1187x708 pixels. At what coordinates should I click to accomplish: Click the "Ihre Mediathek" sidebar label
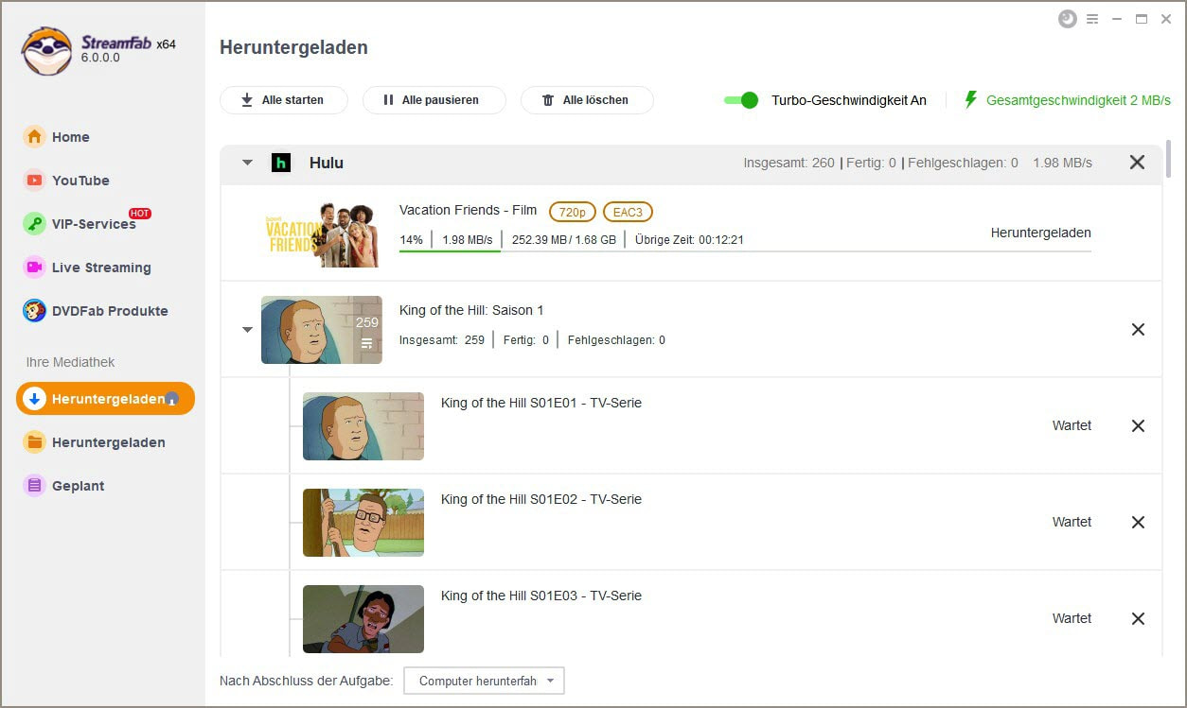point(70,362)
